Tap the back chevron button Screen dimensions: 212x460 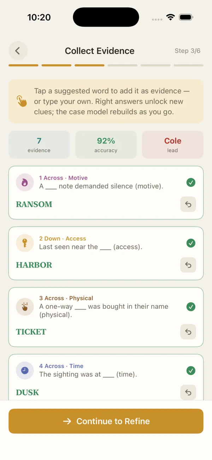[x=18, y=51]
